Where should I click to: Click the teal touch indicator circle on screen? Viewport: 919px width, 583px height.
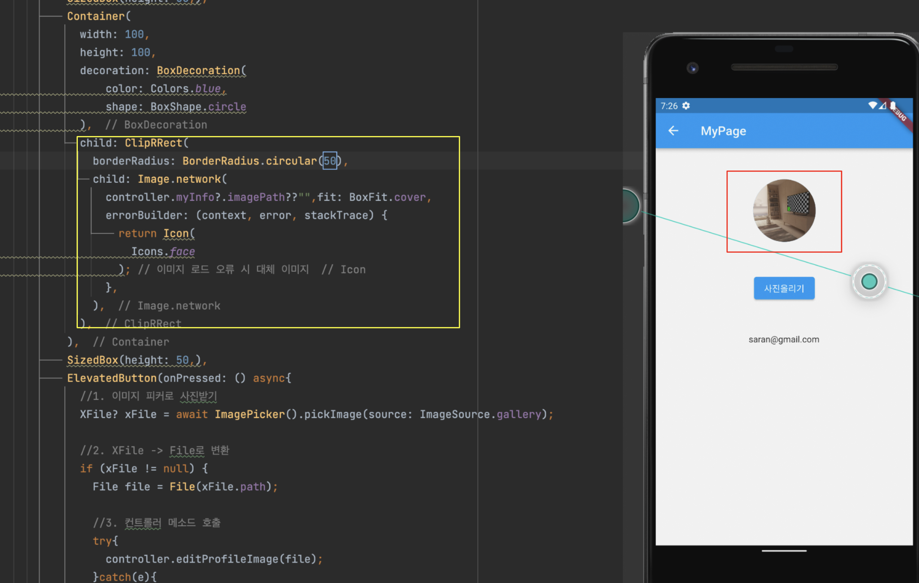point(869,282)
